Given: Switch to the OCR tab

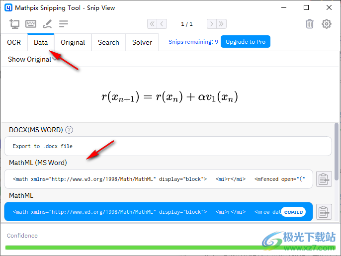Looking at the screenshot, I should click(x=14, y=42).
